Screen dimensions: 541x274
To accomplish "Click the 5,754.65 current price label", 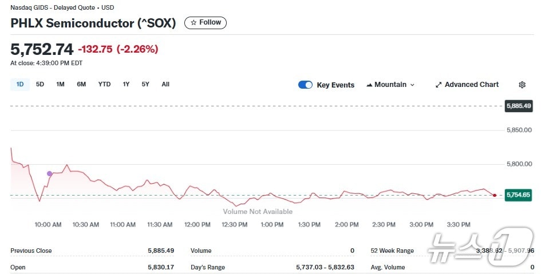I will (519, 195).
